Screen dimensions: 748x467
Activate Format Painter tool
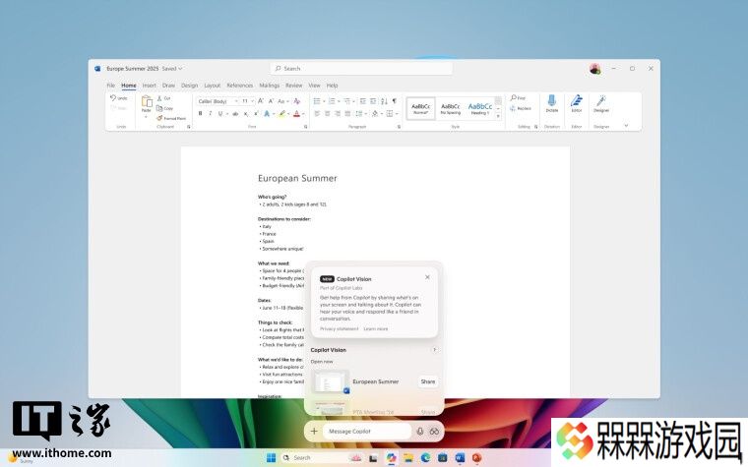coord(171,118)
